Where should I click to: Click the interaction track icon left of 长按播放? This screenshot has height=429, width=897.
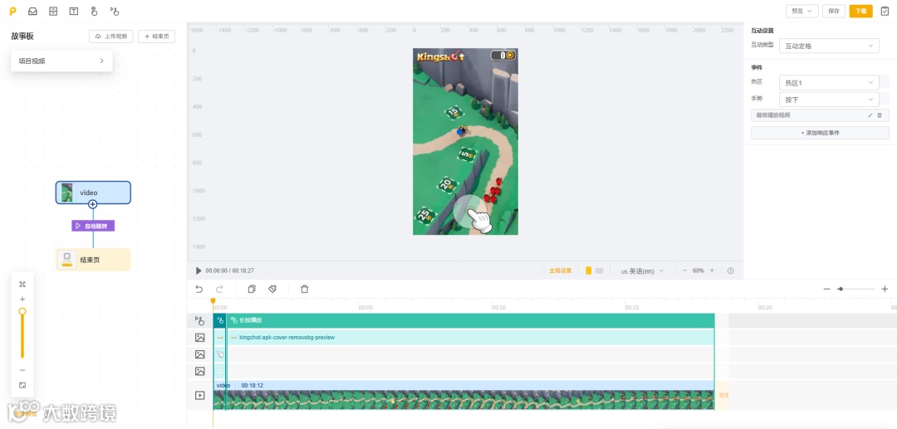(199, 320)
